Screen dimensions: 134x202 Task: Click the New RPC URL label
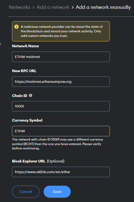24,71
